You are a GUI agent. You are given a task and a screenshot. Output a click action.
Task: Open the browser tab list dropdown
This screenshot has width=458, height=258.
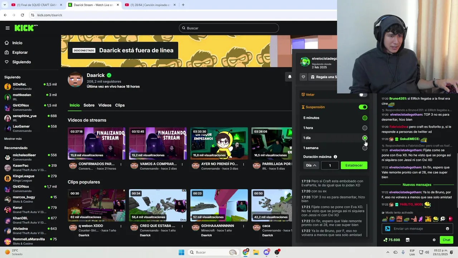pyautogui.click(x=5, y=5)
